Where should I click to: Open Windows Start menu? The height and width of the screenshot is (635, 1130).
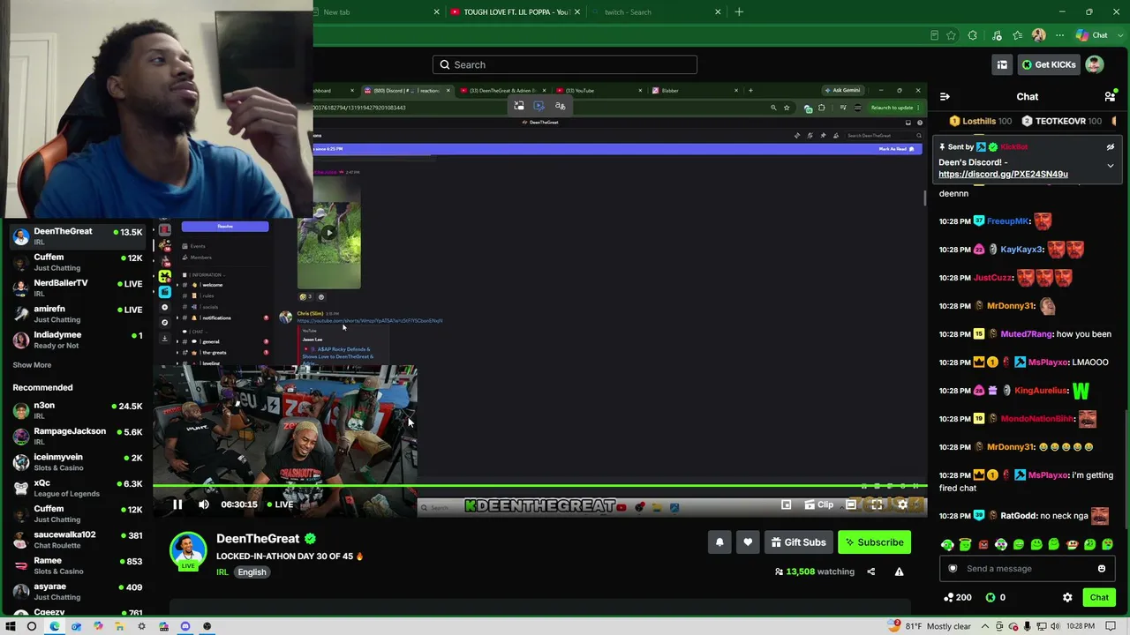tap(11, 626)
